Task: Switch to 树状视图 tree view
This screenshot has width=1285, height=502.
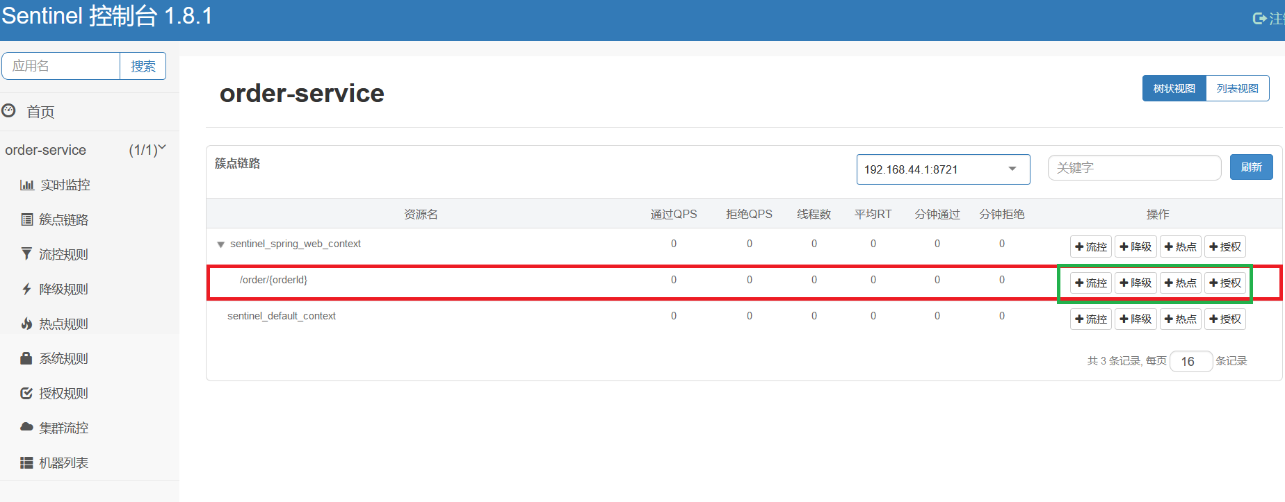Action: [x=1174, y=88]
